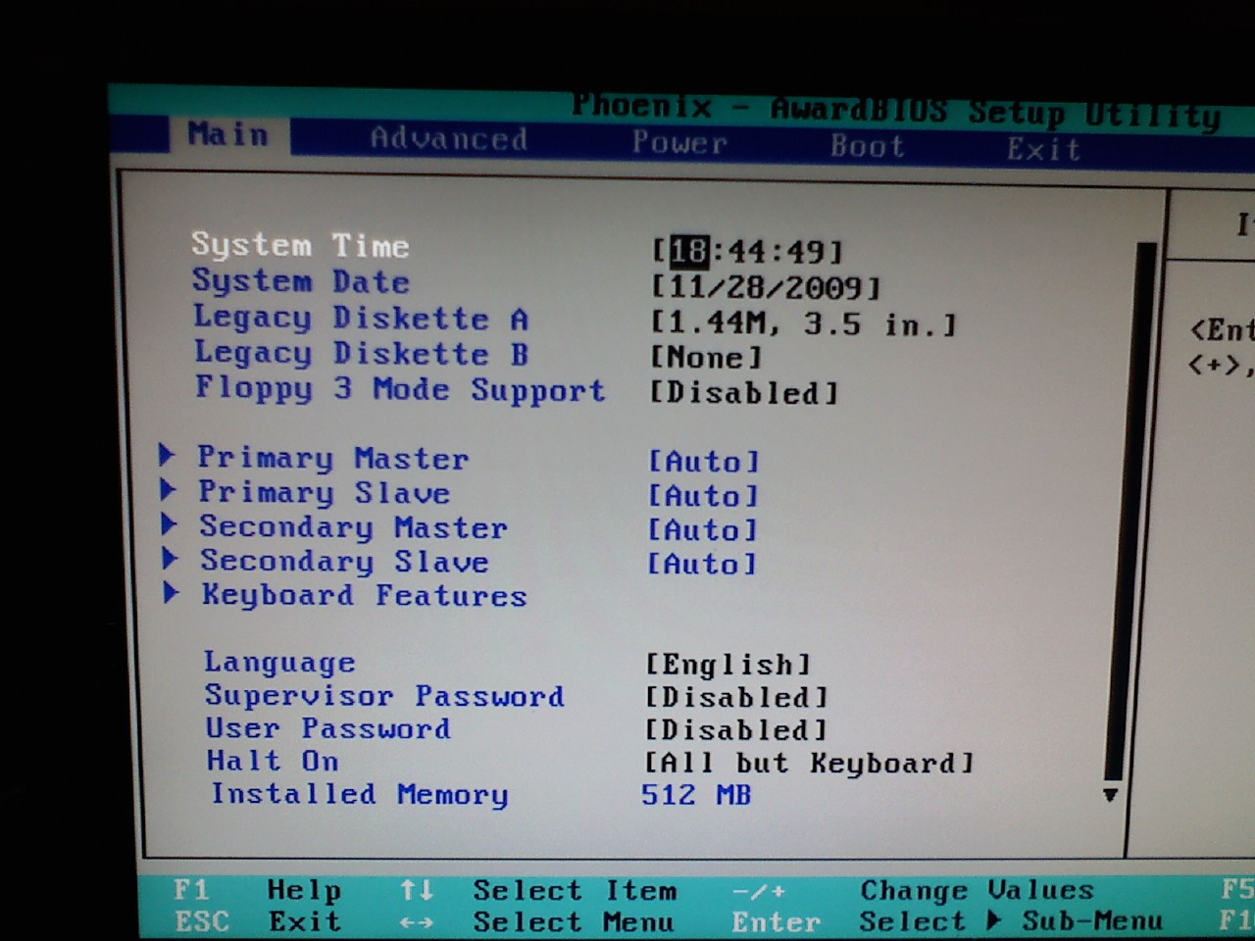
Task: Expand Secondary Master arrow
Action: click(x=169, y=523)
